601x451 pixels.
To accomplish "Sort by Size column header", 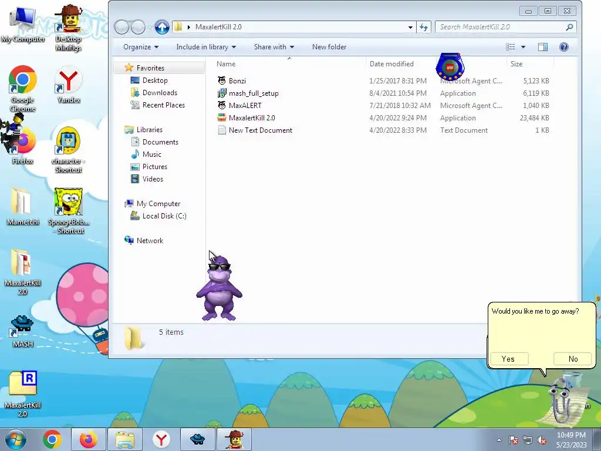I will click(x=516, y=64).
